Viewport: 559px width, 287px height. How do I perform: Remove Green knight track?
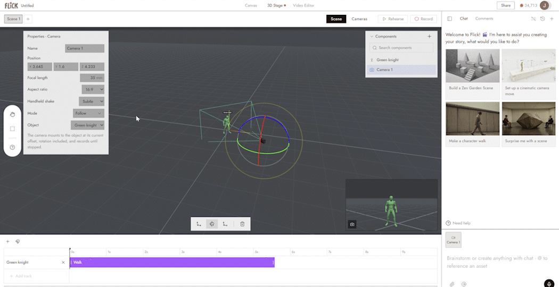tap(63, 263)
